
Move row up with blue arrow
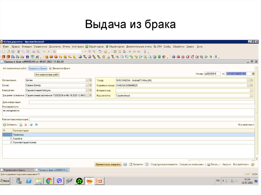(x=32, y=125)
